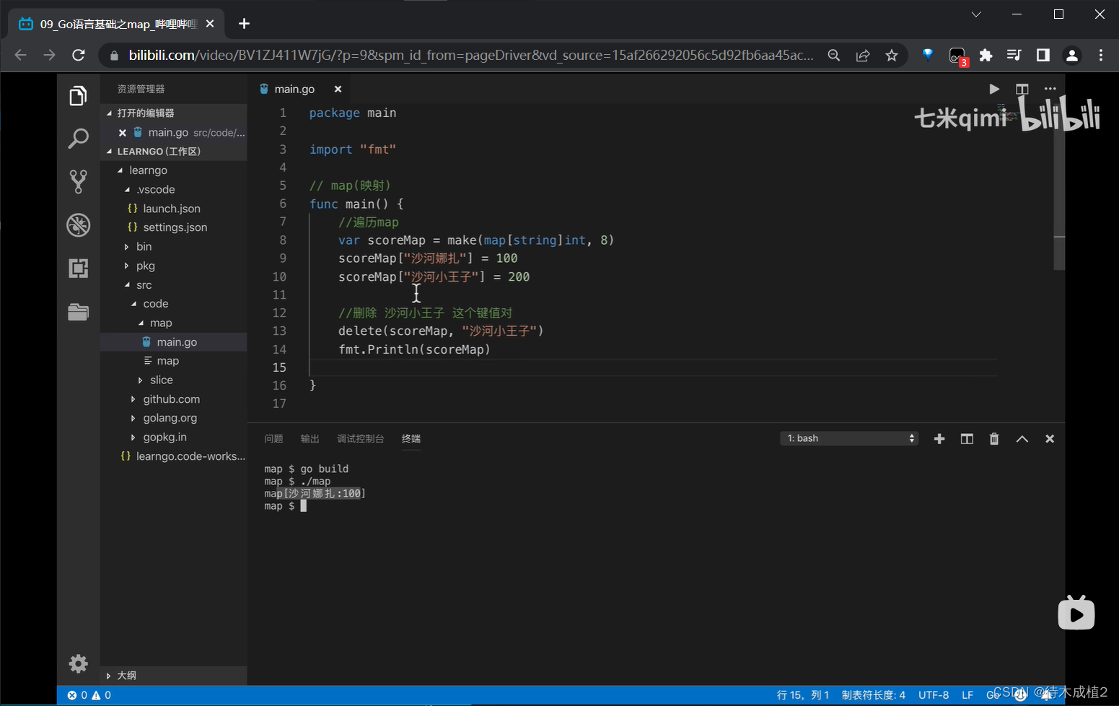Change indentation via 制表符长度: 4

coord(873,695)
